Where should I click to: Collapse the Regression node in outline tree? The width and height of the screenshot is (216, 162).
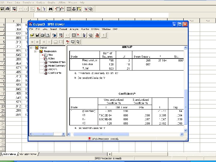[x=35, y=51]
